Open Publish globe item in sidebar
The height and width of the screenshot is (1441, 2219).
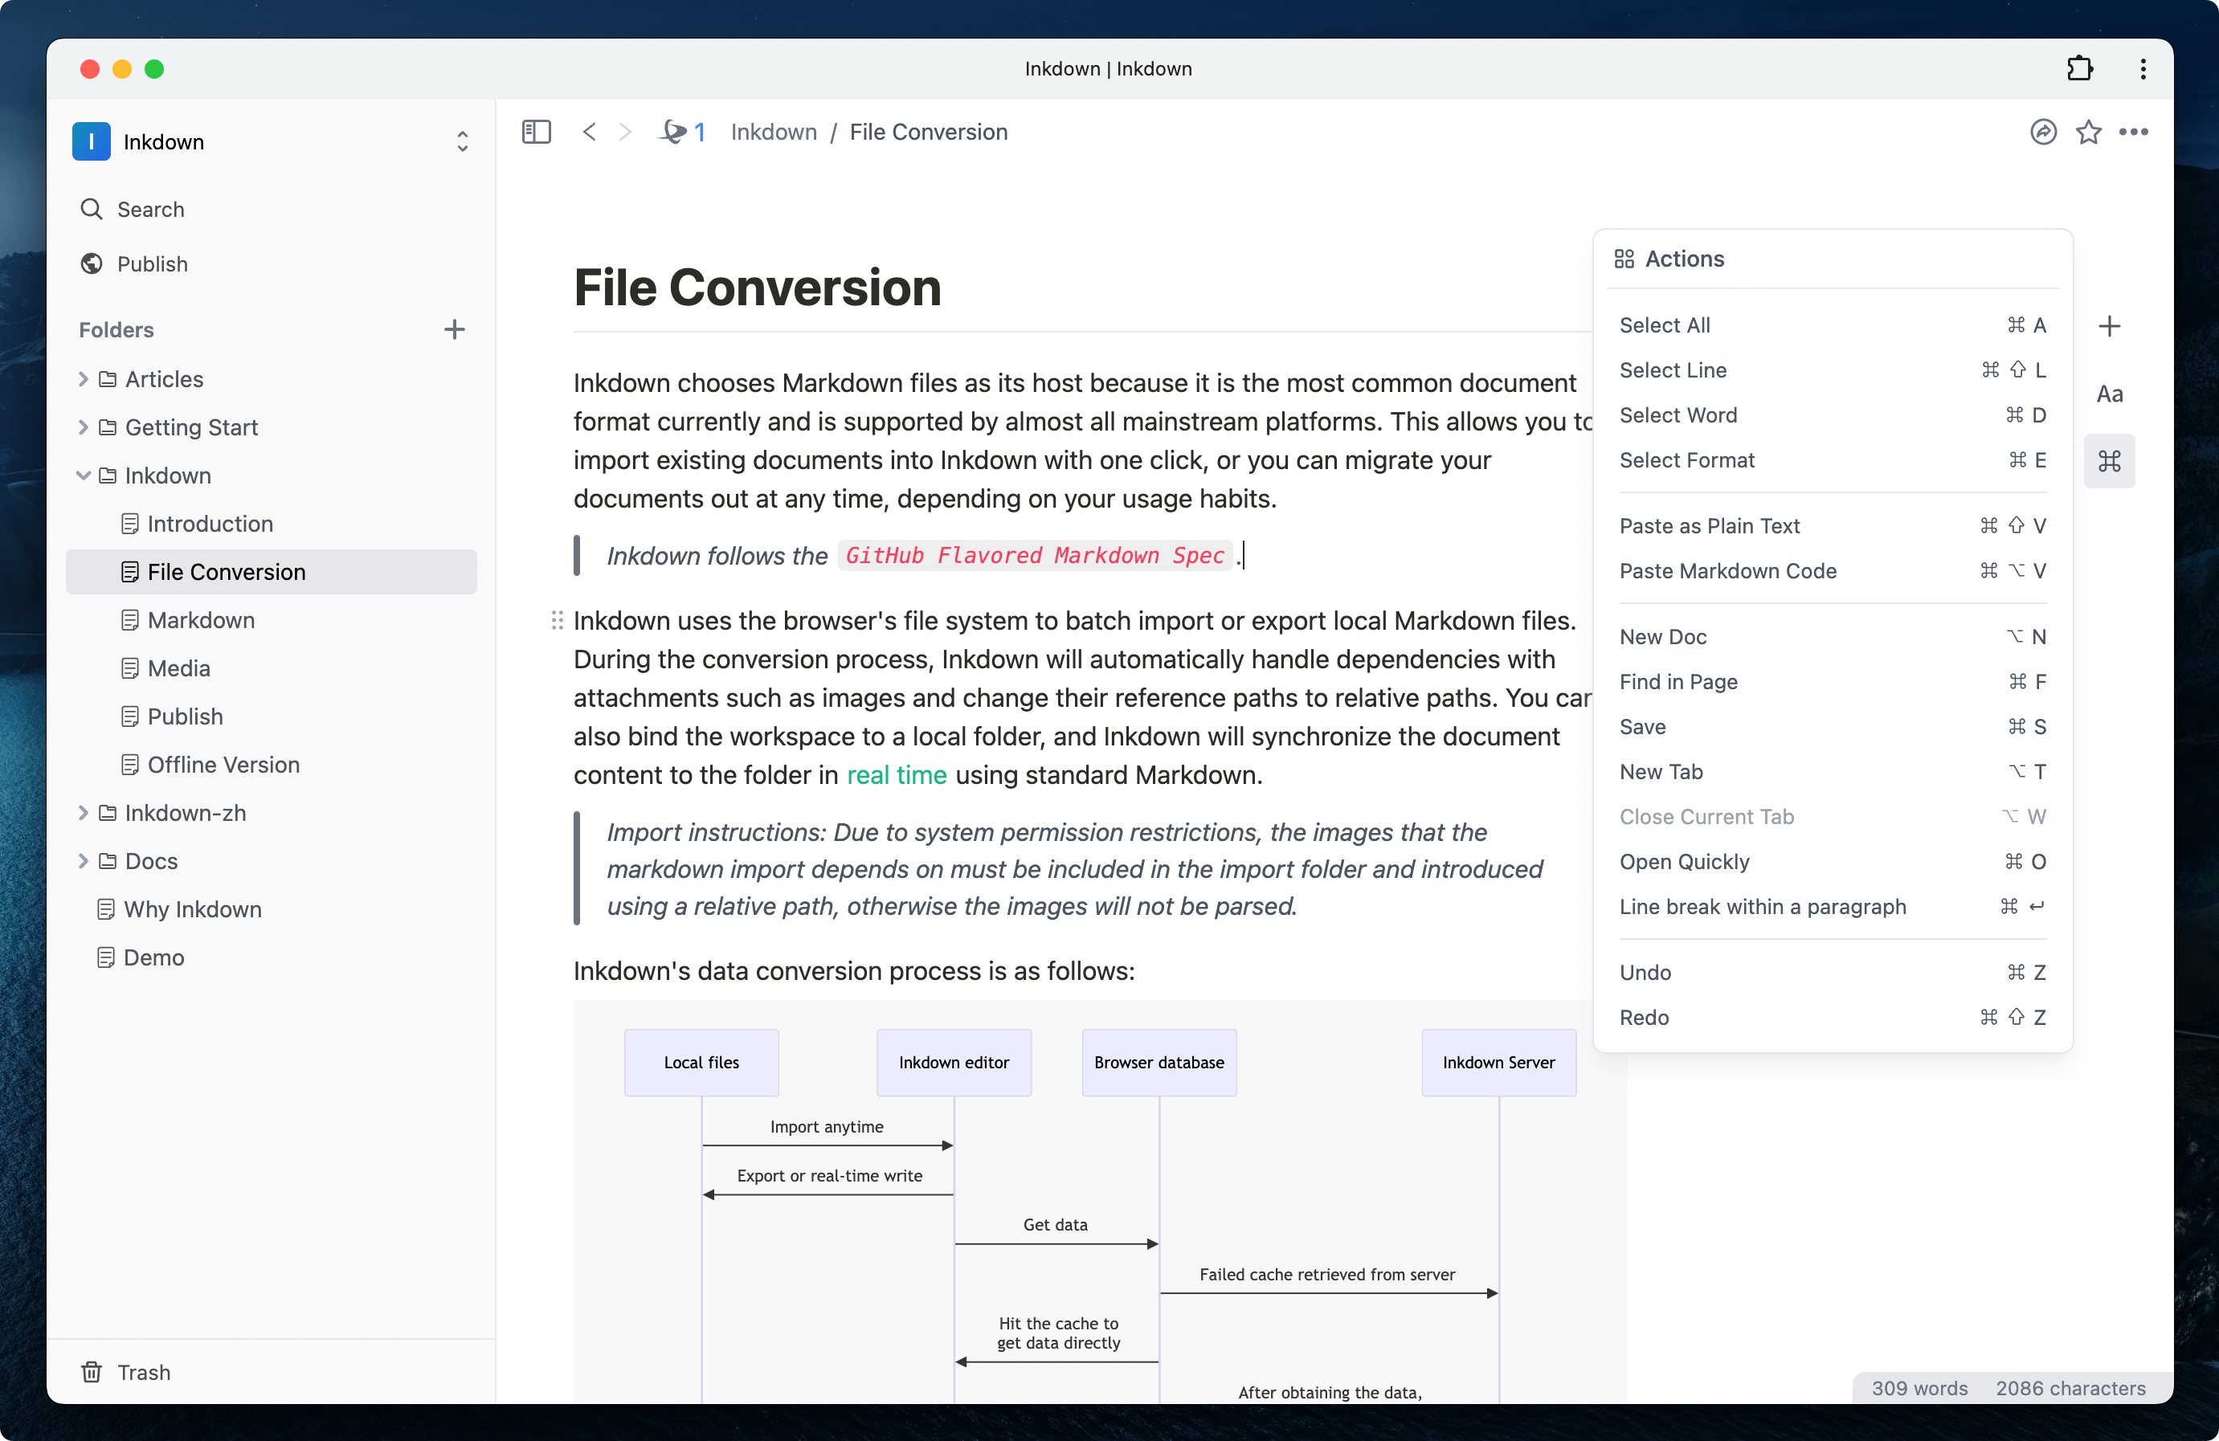133,263
